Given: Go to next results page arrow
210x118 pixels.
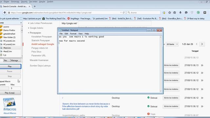Looking at the screenshot, I should pos(202,44).
